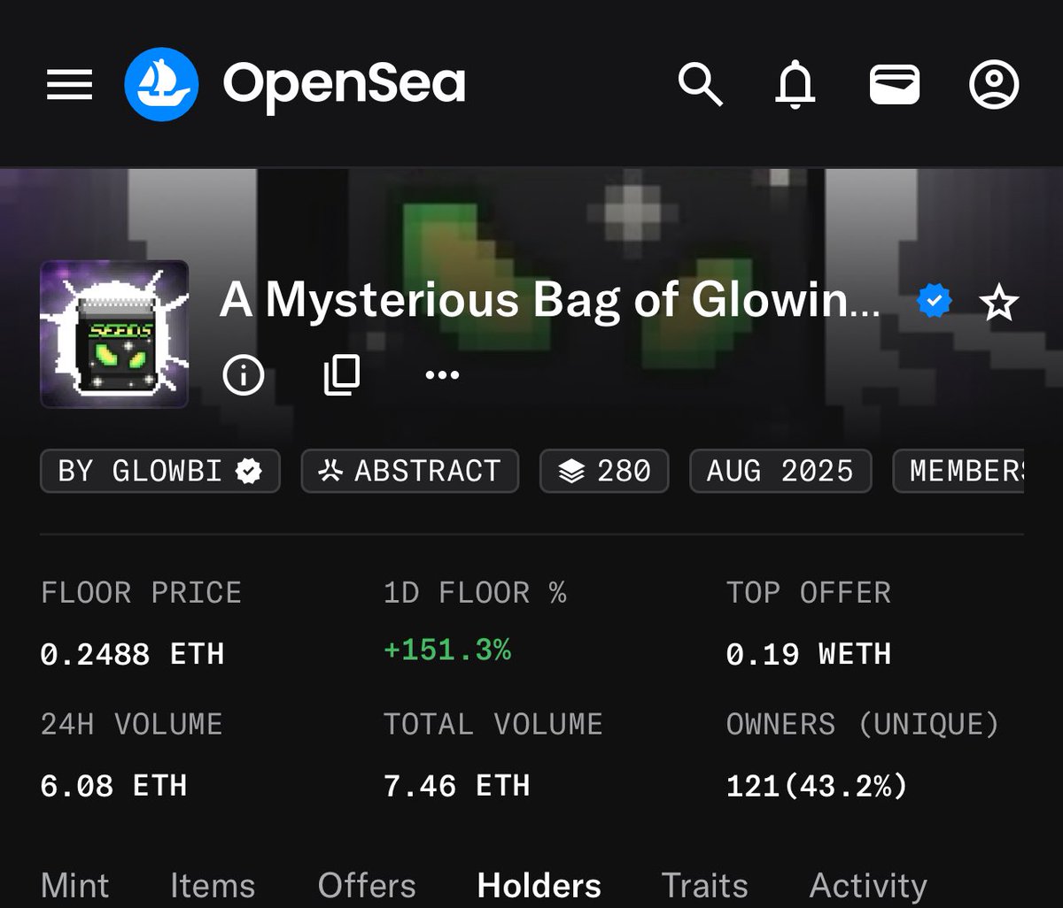Switch to the Mint tab
The width and height of the screenshot is (1063, 908).
tap(75, 885)
